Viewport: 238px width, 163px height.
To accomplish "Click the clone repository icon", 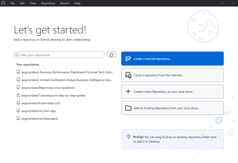I will 128,75.
